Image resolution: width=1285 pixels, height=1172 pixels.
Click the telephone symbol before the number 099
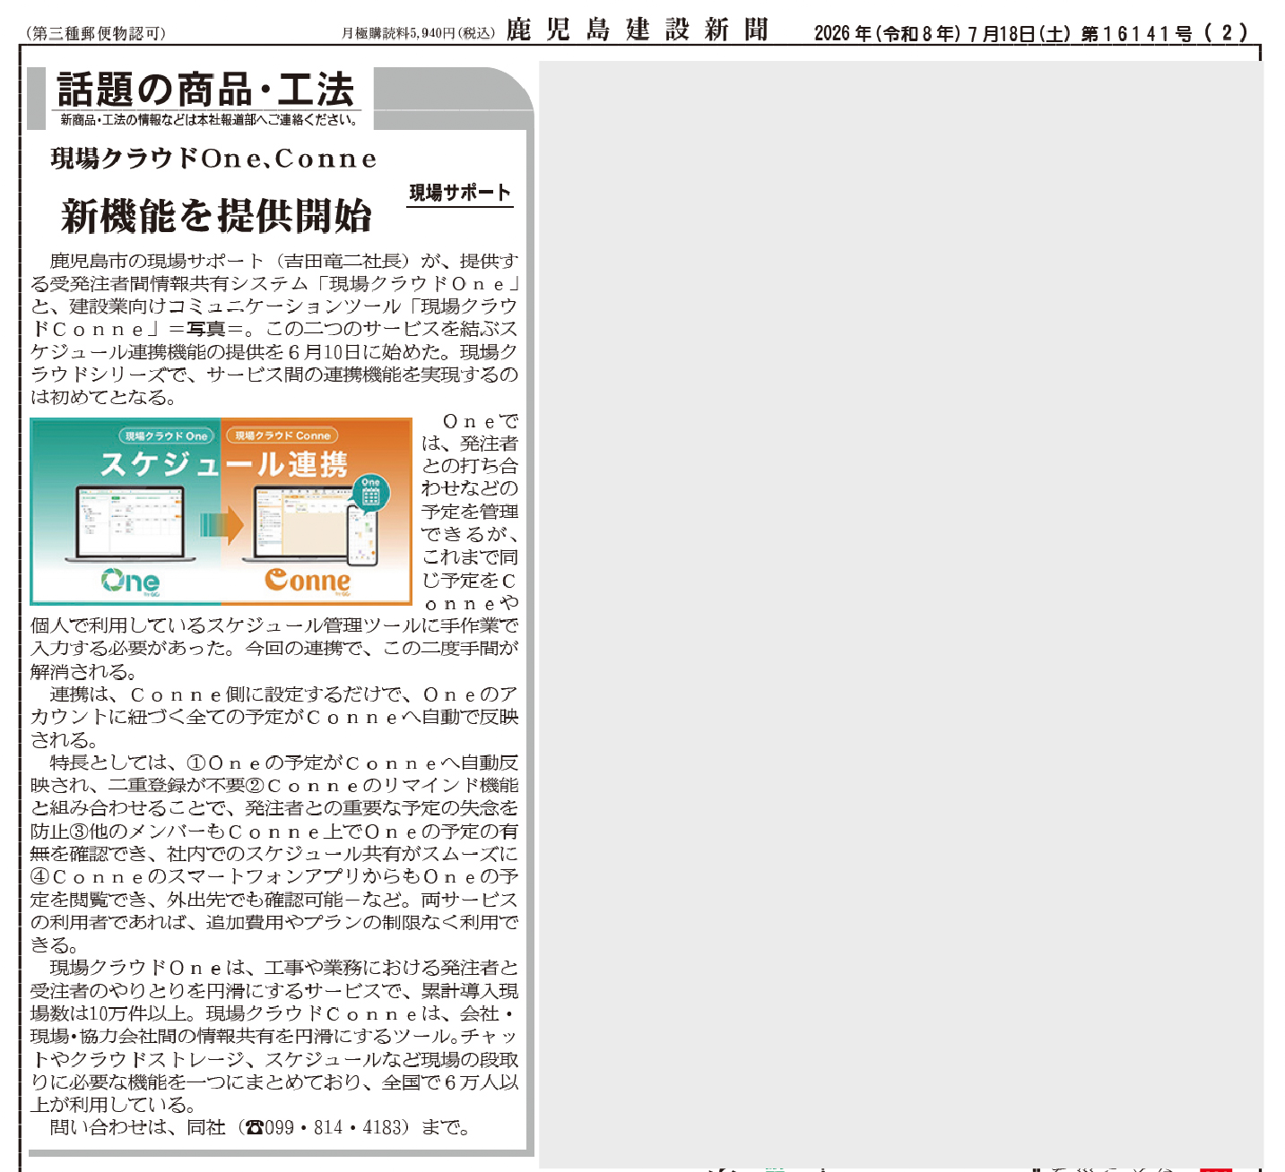tap(255, 1128)
